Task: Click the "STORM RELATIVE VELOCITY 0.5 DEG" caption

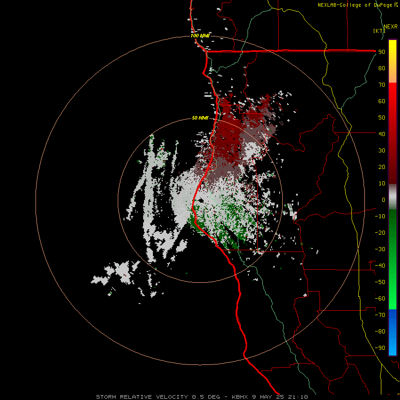Action: pyautogui.click(x=158, y=397)
